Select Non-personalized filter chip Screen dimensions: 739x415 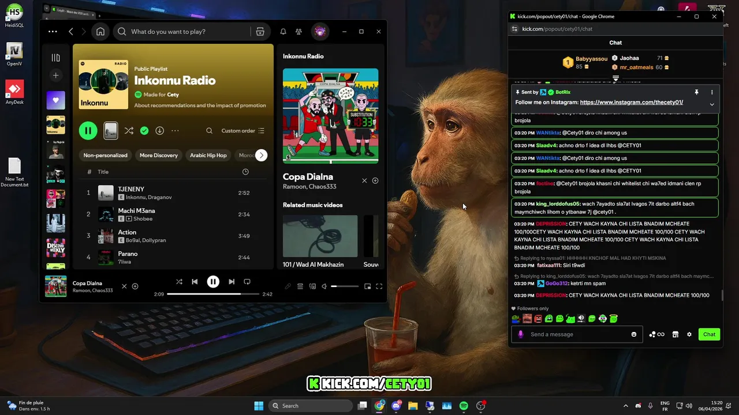pos(105,155)
